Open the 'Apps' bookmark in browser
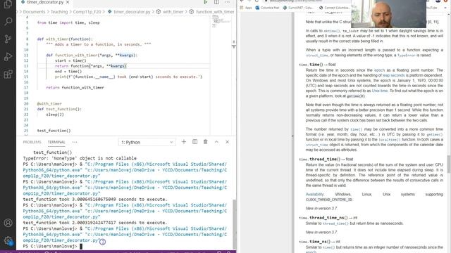Image resolution: width=451 pixels, height=253 pixels. [246, 8]
